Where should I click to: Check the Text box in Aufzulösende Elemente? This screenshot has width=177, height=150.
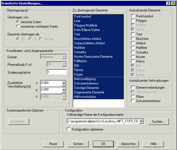133,34
